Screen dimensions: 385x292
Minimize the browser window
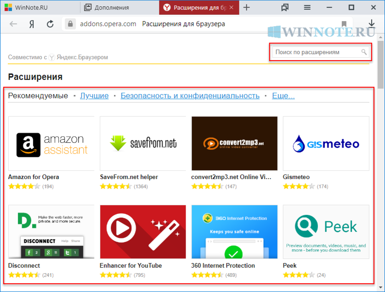(329, 8)
